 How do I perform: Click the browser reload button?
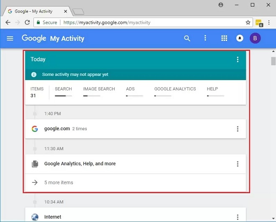pyautogui.click(x=28, y=23)
